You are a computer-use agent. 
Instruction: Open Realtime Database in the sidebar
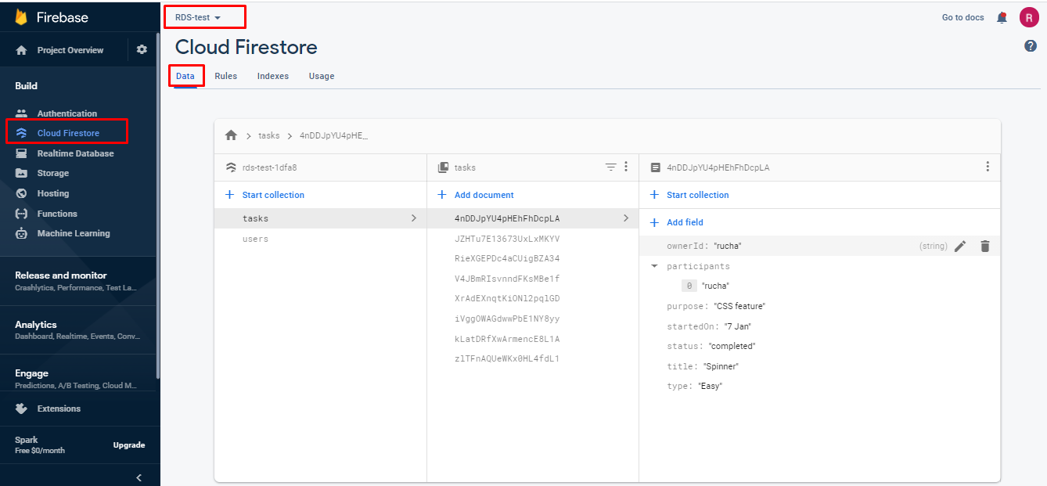75,153
